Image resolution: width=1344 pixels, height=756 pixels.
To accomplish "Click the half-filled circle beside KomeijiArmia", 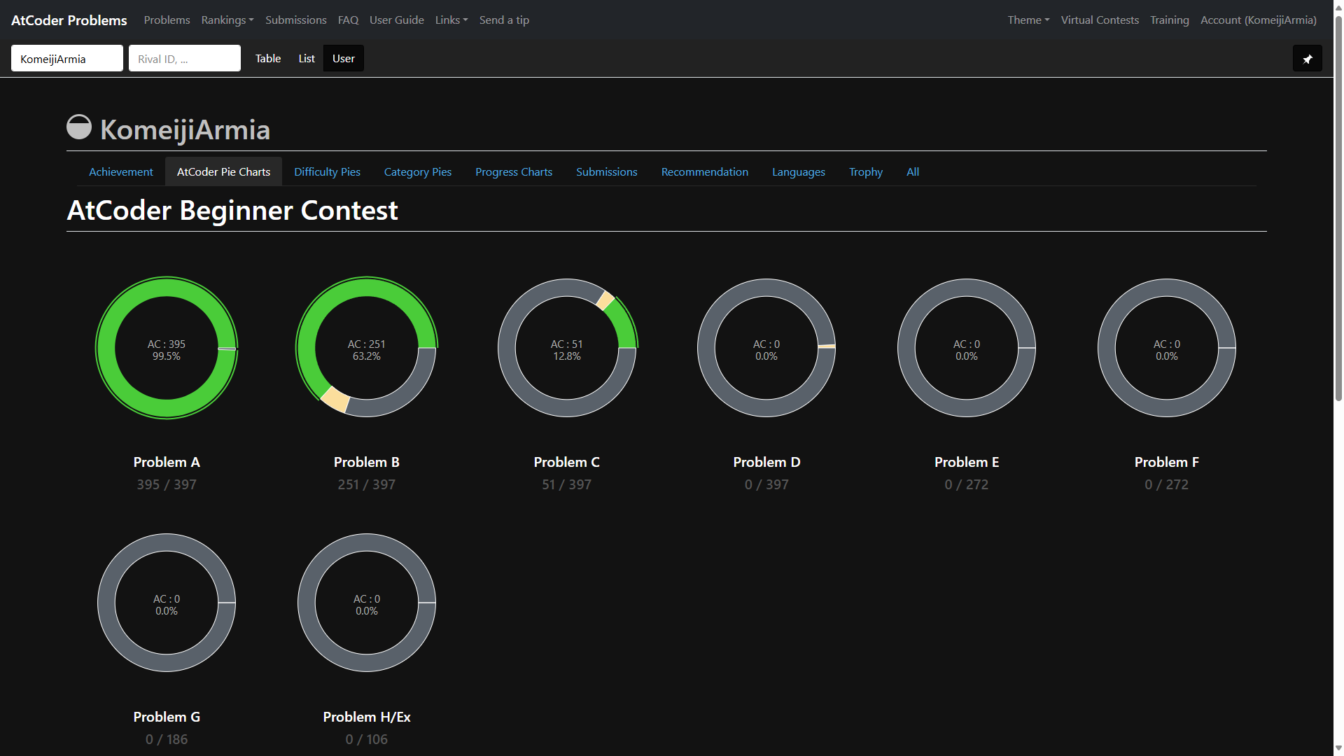I will tap(79, 127).
